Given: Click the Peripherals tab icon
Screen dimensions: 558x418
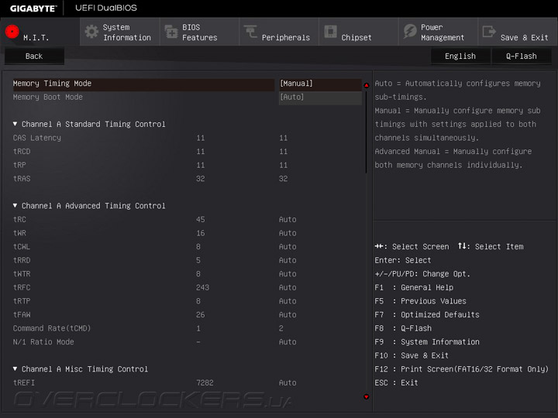Looking at the screenshot, I should point(250,32).
